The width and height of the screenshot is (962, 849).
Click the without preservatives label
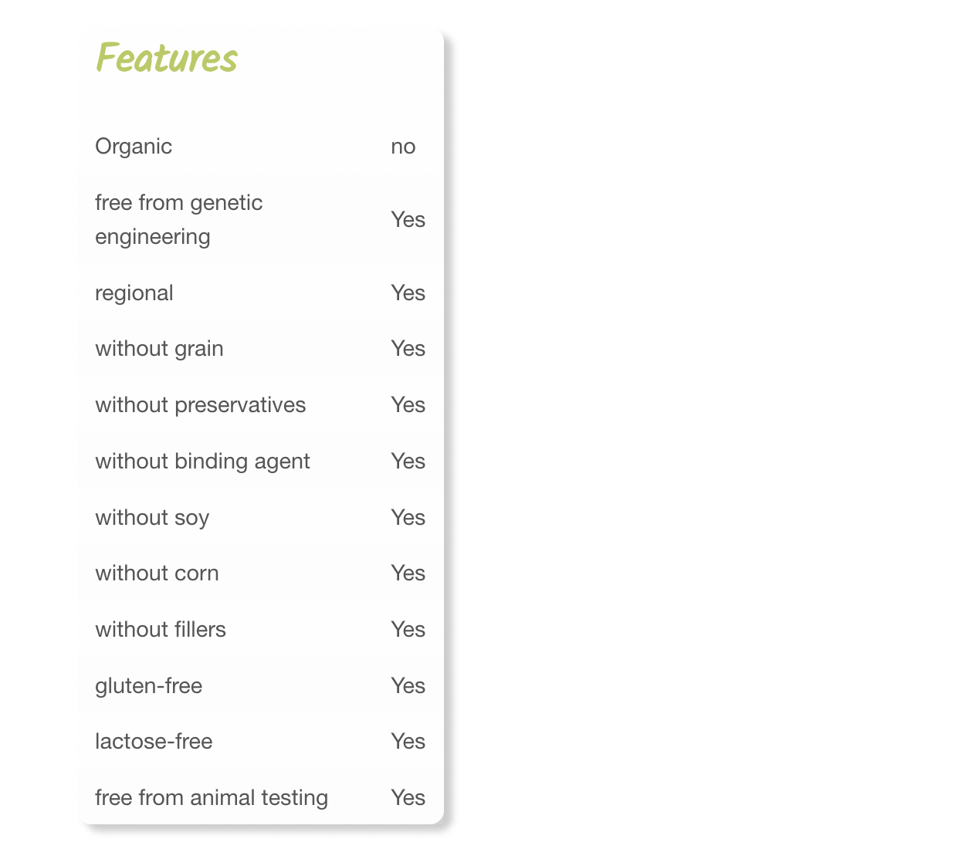pos(200,404)
